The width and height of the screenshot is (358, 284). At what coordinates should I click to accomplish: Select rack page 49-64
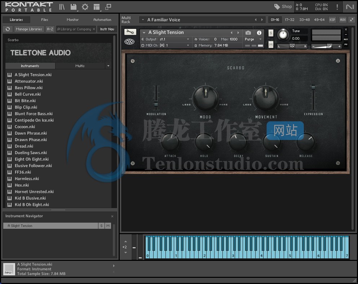click(x=319, y=19)
